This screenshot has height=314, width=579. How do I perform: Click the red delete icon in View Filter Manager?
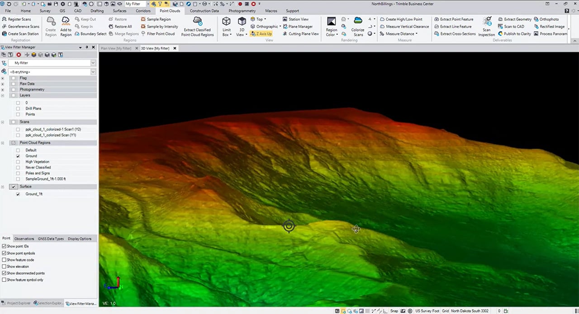click(19, 55)
